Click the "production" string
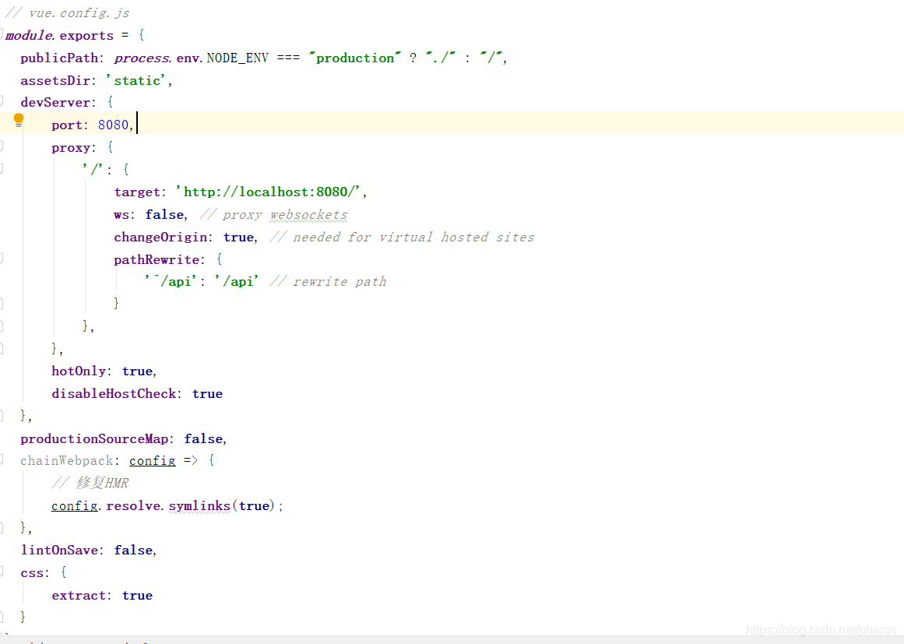Viewport: 904px width, 644px height. (x=354, y=58)
